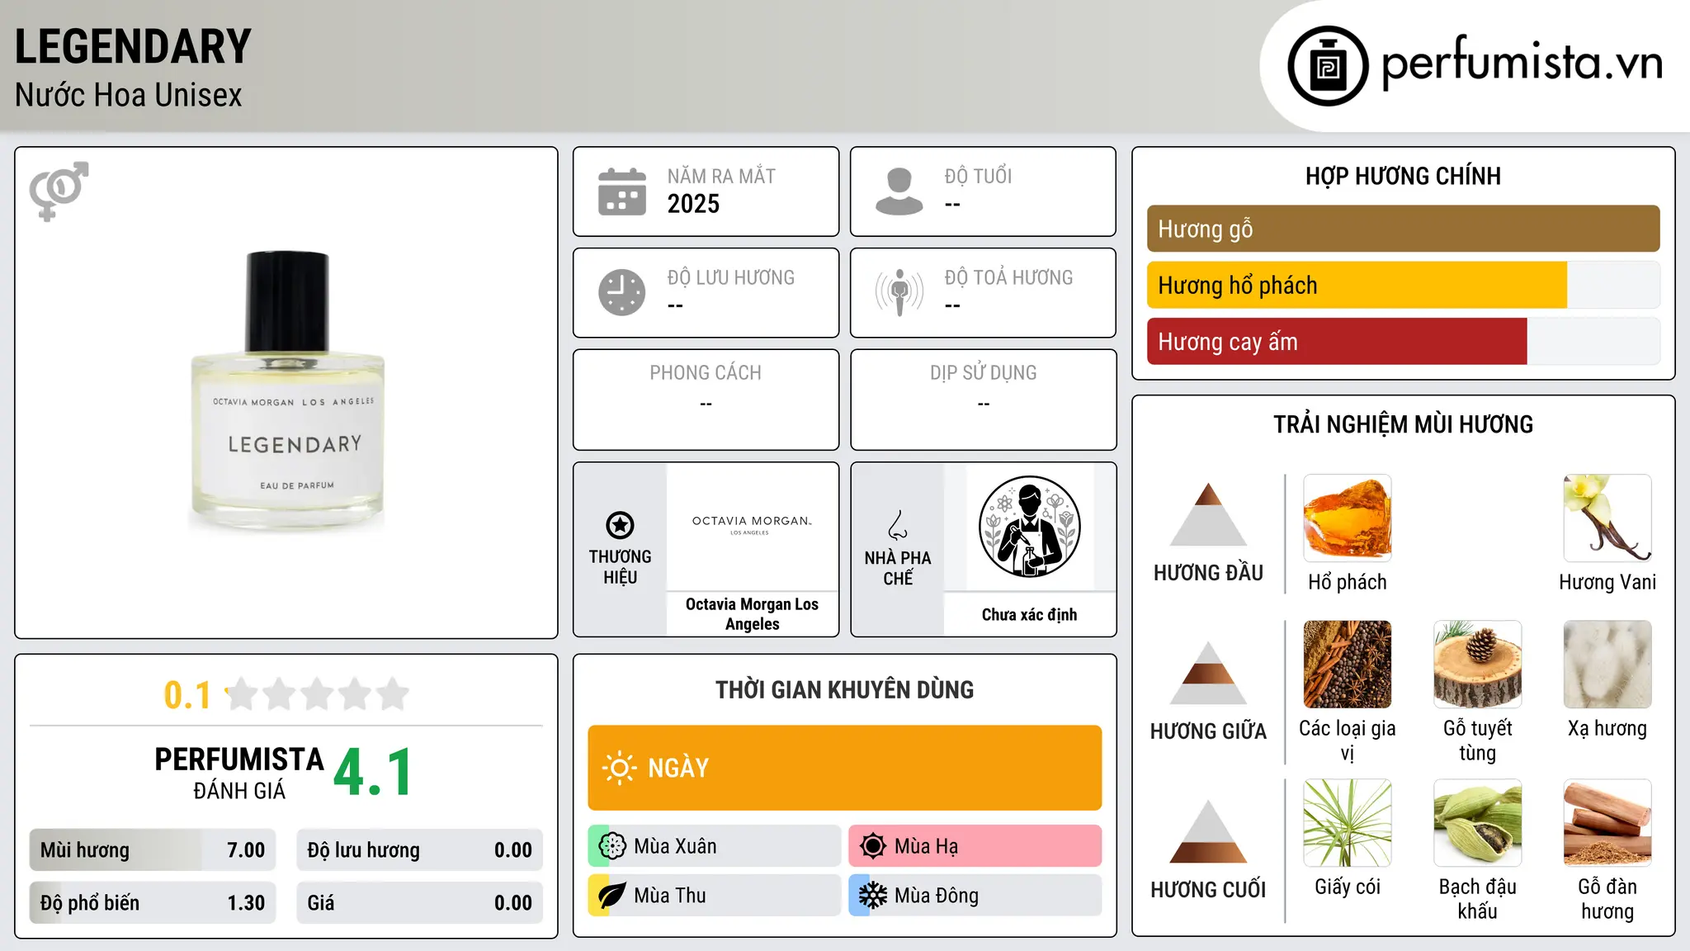This screenshot has height=951, width=1690.
Task: Click the Hương hổ phách accord bar
Action: click(x=1403, y=285)
